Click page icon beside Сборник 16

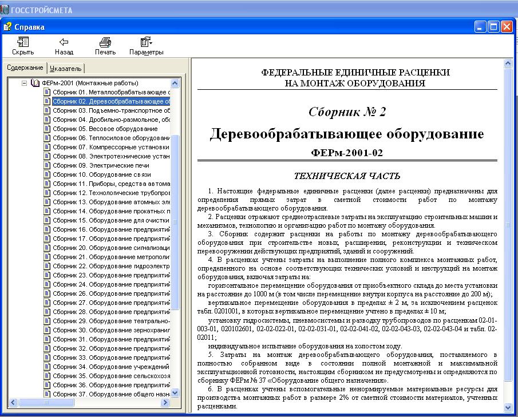pos(48,229)
